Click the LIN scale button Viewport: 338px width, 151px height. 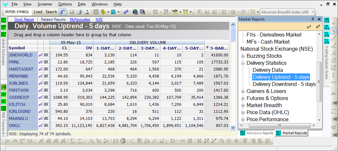point(183,141)
